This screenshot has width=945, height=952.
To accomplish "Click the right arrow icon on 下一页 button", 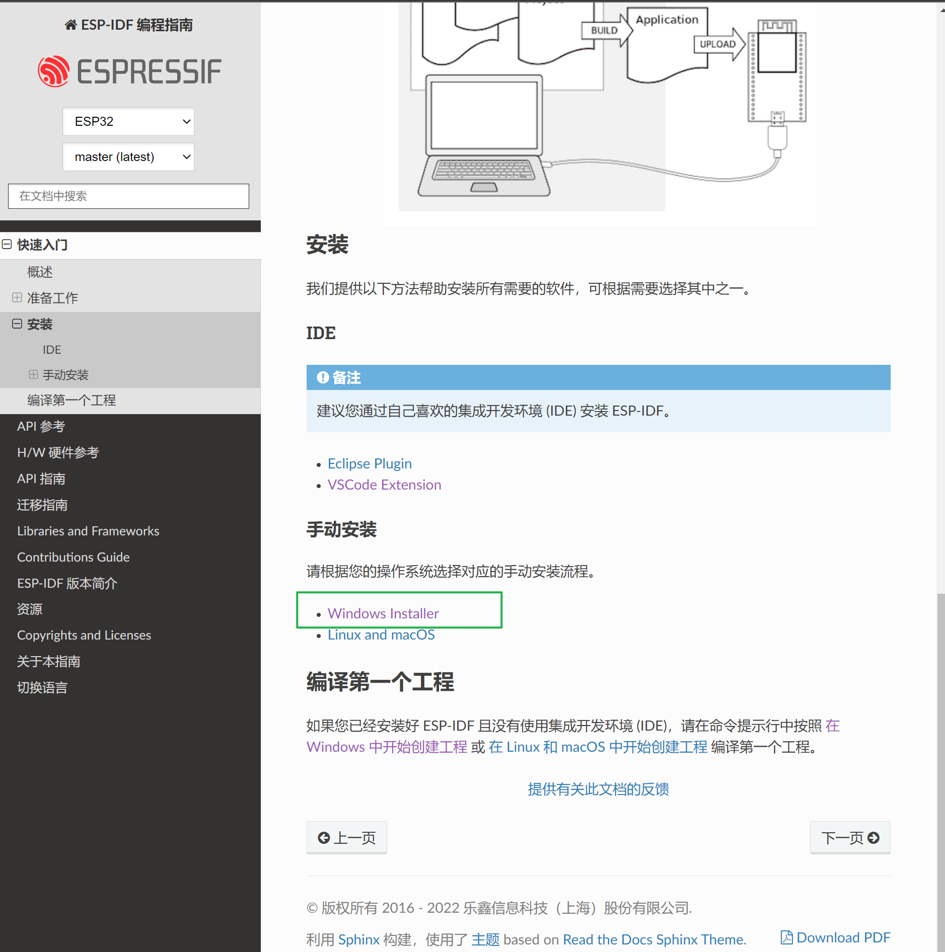I will tap(873, 838).
